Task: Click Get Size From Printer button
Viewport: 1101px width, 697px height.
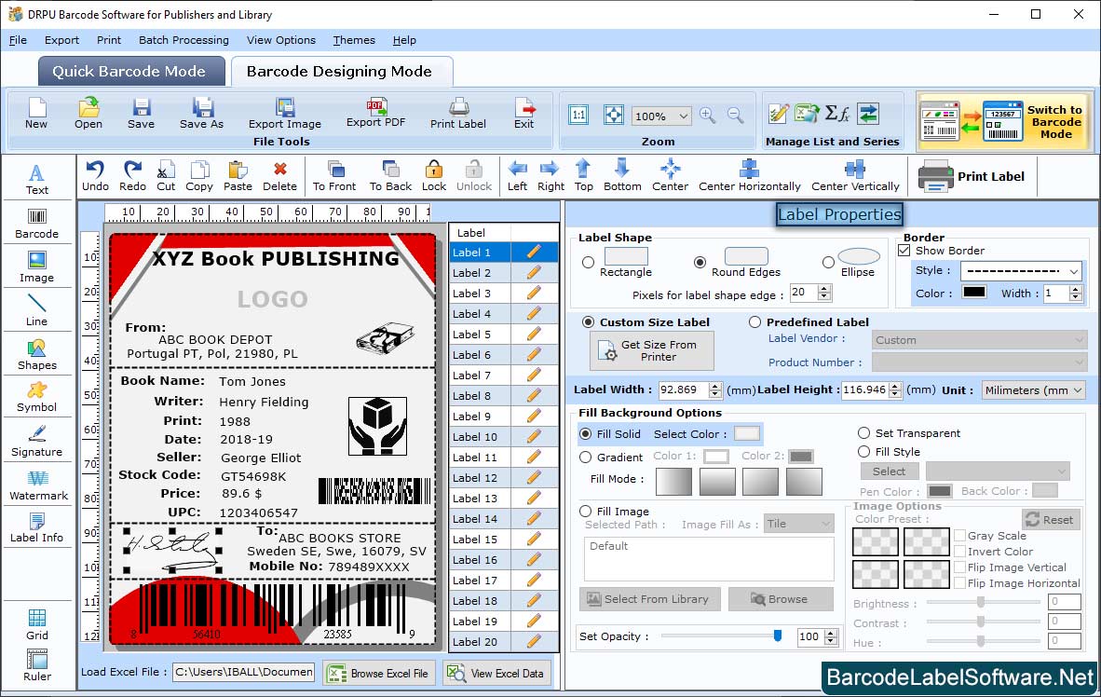Action: [x=652, y=350]
